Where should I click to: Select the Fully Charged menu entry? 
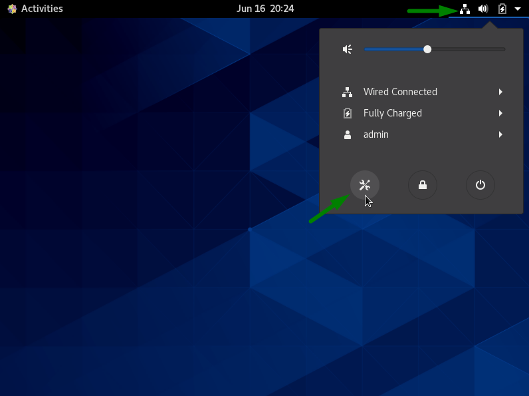point(392,113)
